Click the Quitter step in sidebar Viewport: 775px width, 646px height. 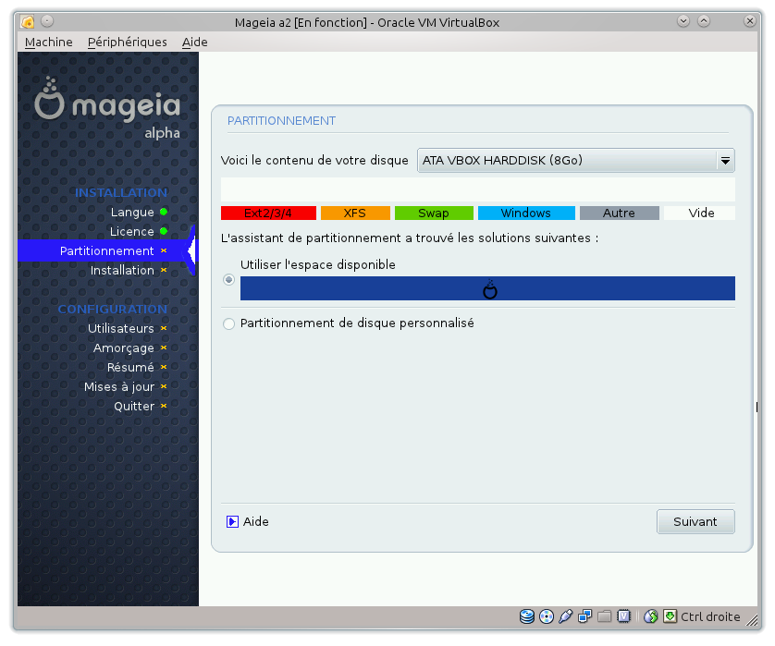point(134,406)
